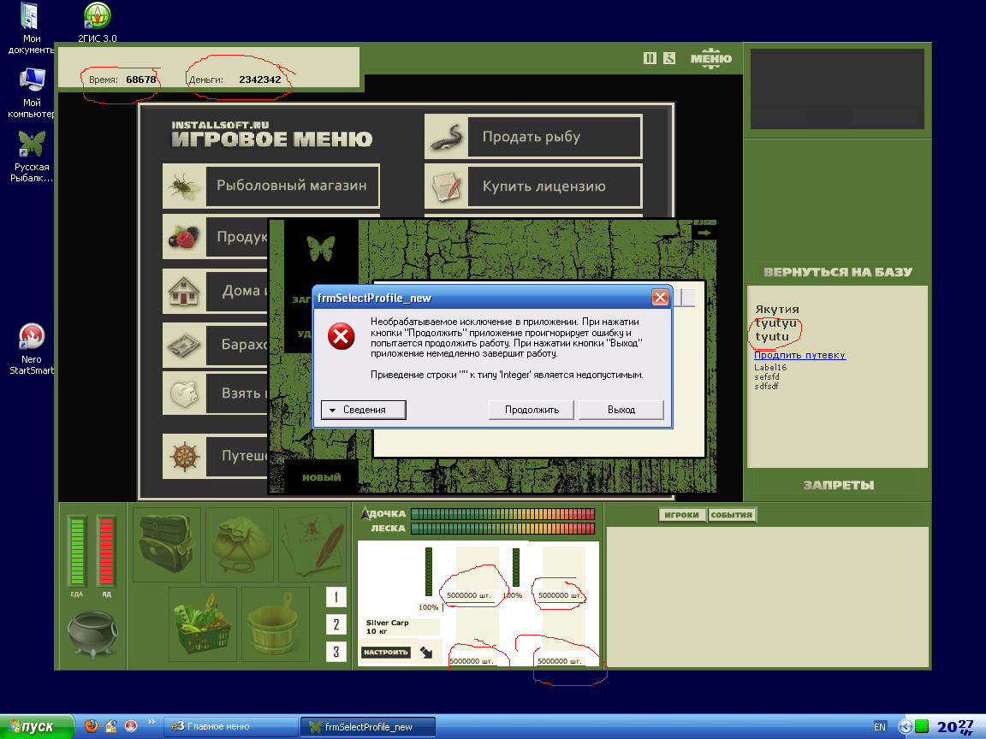Click the ЛЕСКА line strength bar

point(502,529)
